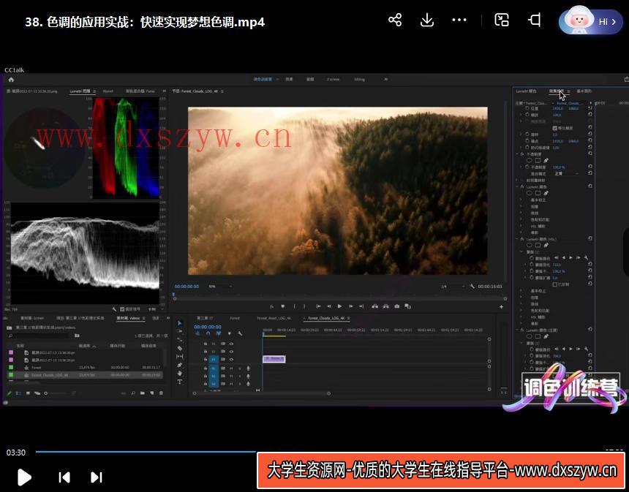Click the video player progress bar
629x492 pixels.
click(x=146, y=452)
